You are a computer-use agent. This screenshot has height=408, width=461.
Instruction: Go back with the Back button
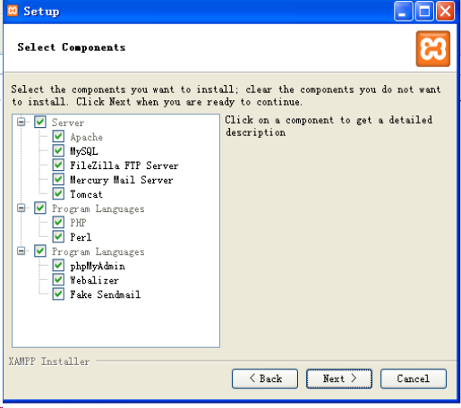coord(265,378)
